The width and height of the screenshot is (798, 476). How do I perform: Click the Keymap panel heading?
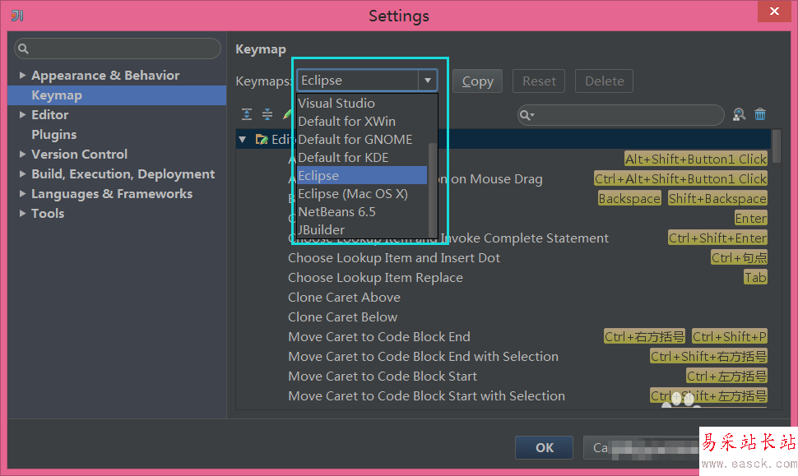tap(261, 49)
